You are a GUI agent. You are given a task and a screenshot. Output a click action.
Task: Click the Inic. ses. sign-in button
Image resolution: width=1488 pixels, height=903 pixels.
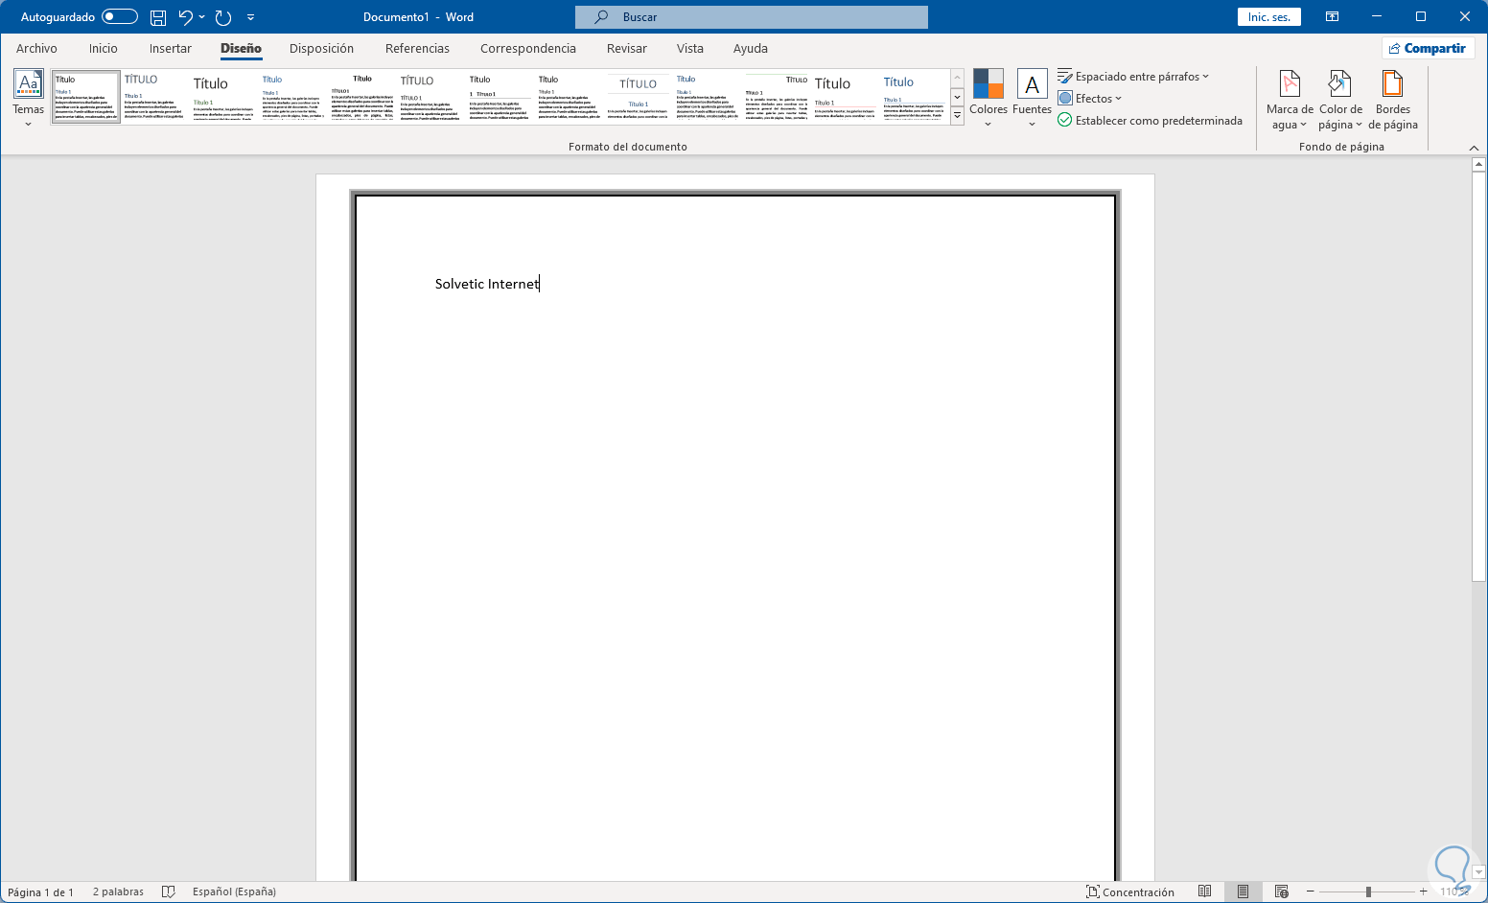[1269, 17]
